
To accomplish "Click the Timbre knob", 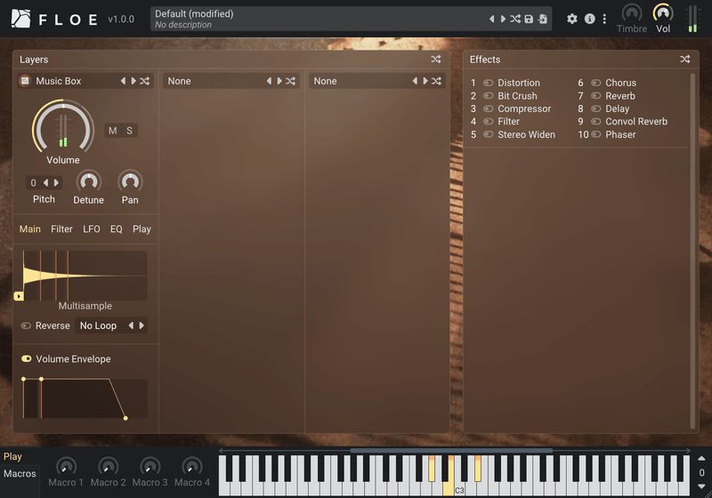I will [632, 12].
